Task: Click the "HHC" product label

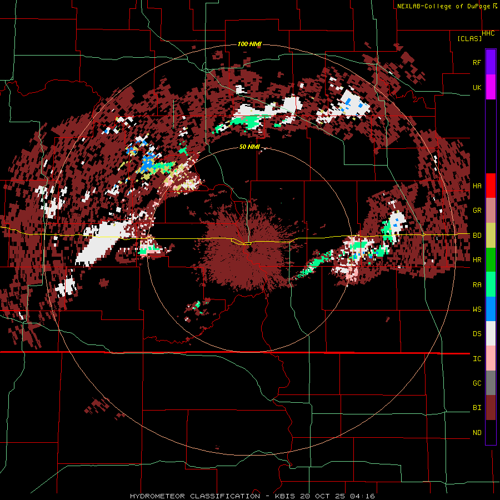Action: (x=488, y=33)
